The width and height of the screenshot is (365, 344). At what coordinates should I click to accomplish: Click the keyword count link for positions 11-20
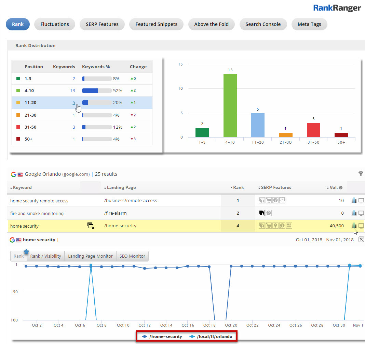[74, 103]
